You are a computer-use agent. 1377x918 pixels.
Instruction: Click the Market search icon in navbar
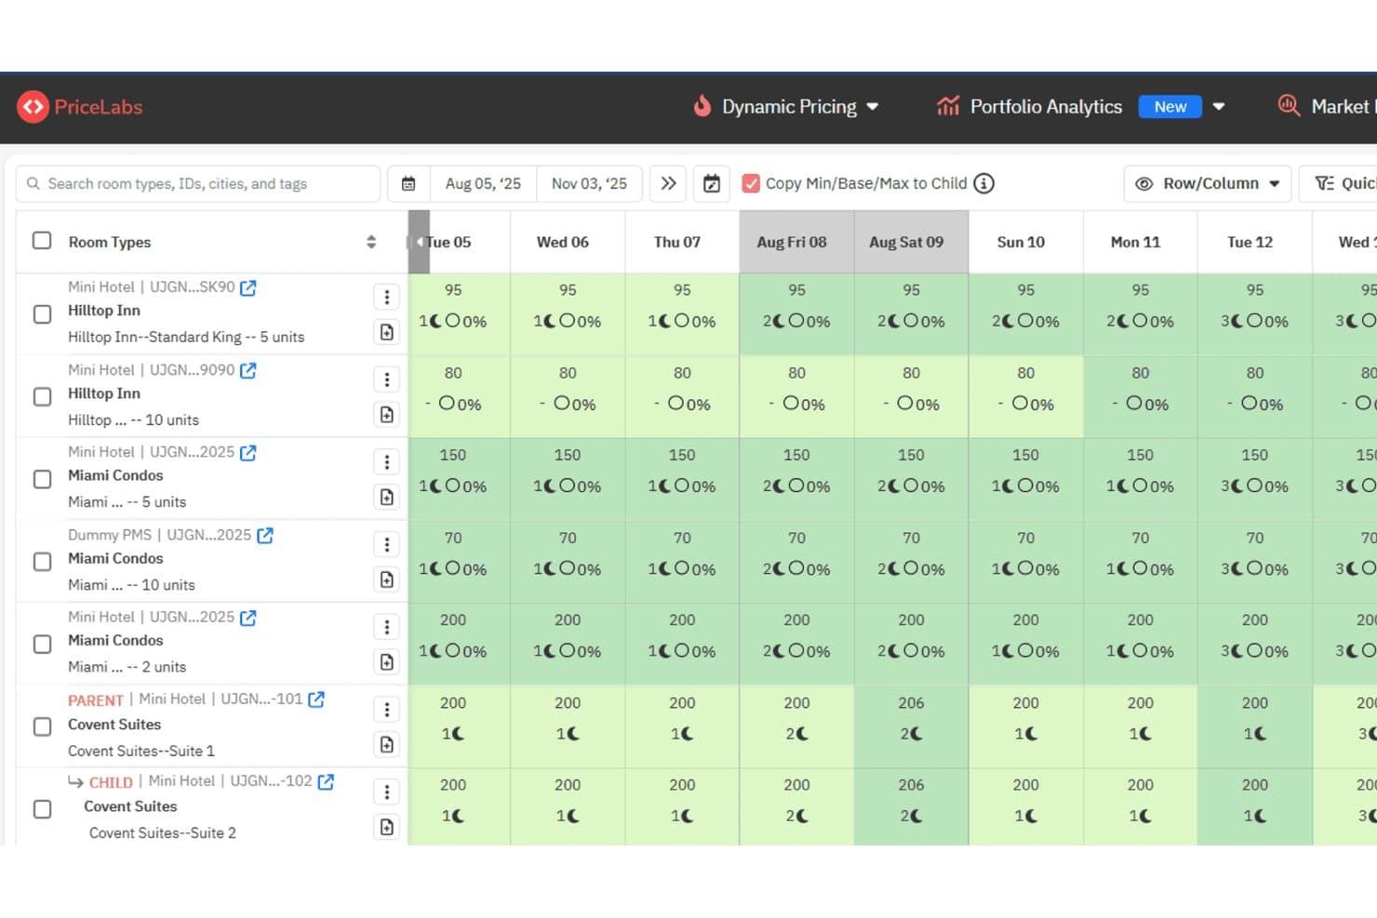click(1289, 106)
